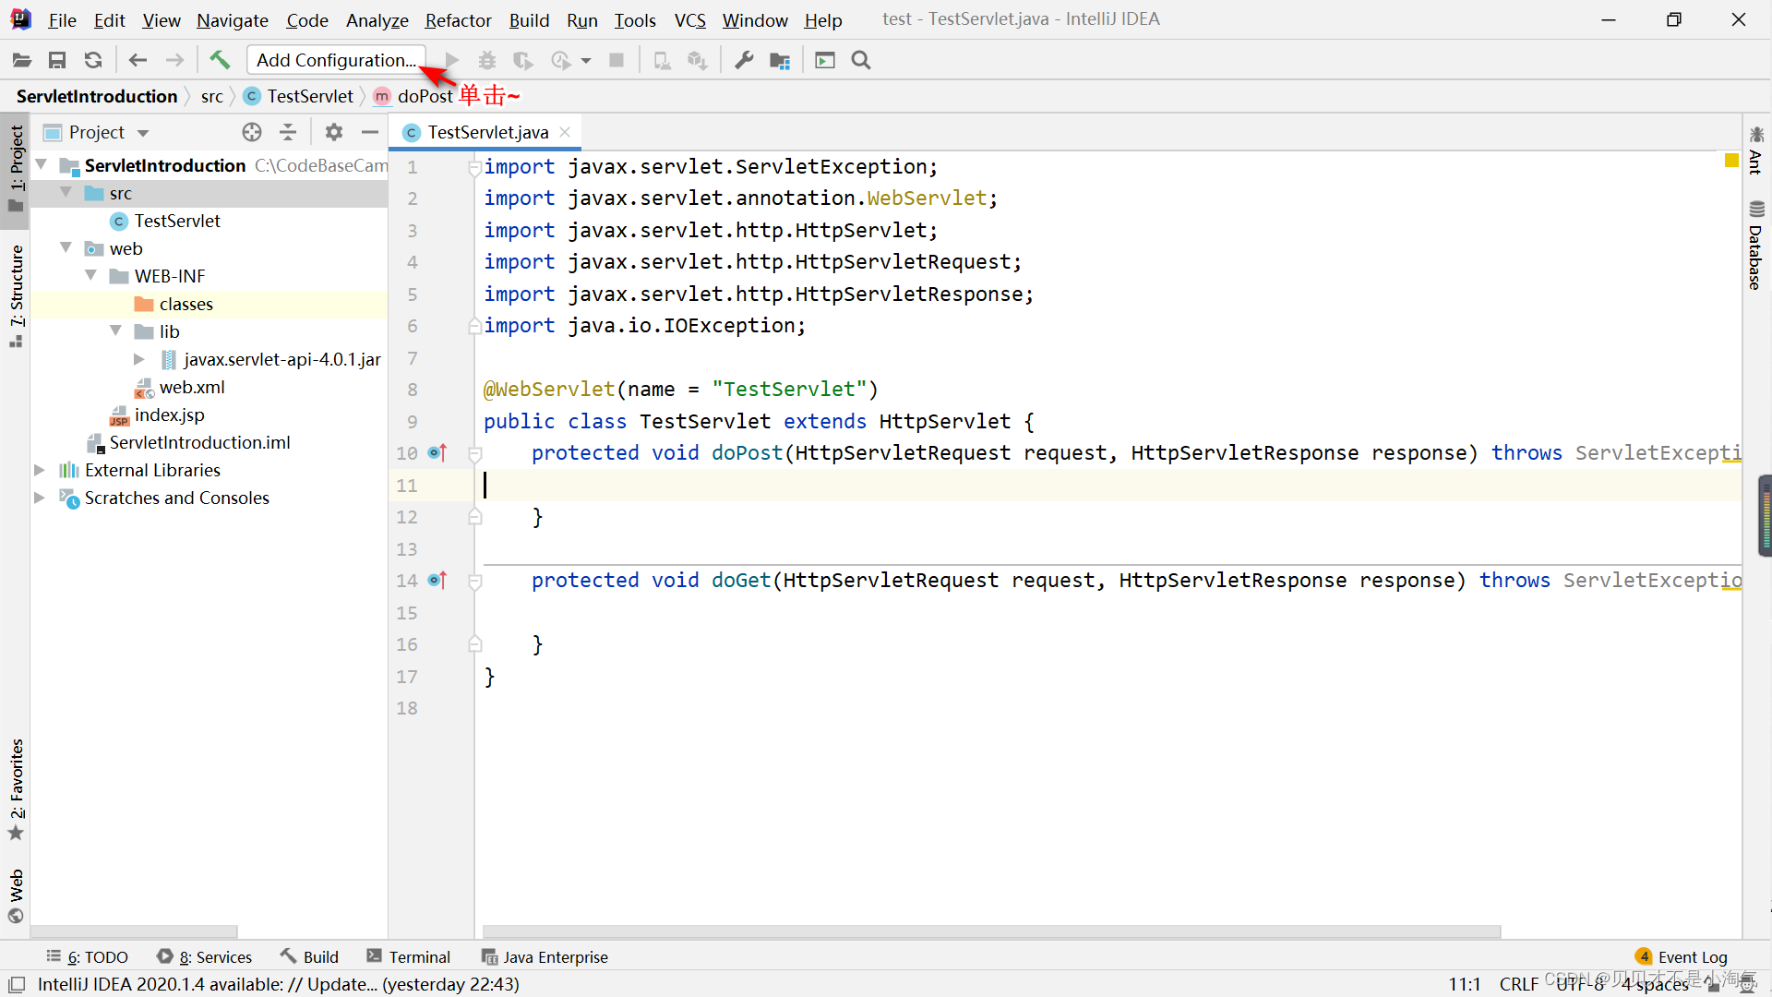The width and height of the screenshot is (1772, 997).
Task: Switch to the Terminal tab
Action: pos(409,957)
